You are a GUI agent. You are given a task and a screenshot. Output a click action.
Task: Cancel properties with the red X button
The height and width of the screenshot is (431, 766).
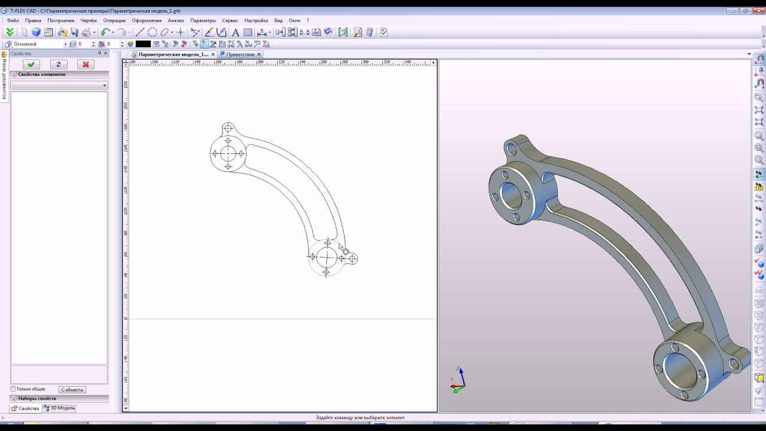click(x=86, y=65)
